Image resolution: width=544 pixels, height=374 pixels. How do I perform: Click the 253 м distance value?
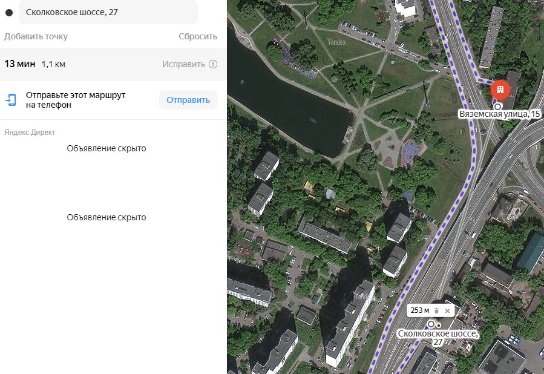click(420, 310)
